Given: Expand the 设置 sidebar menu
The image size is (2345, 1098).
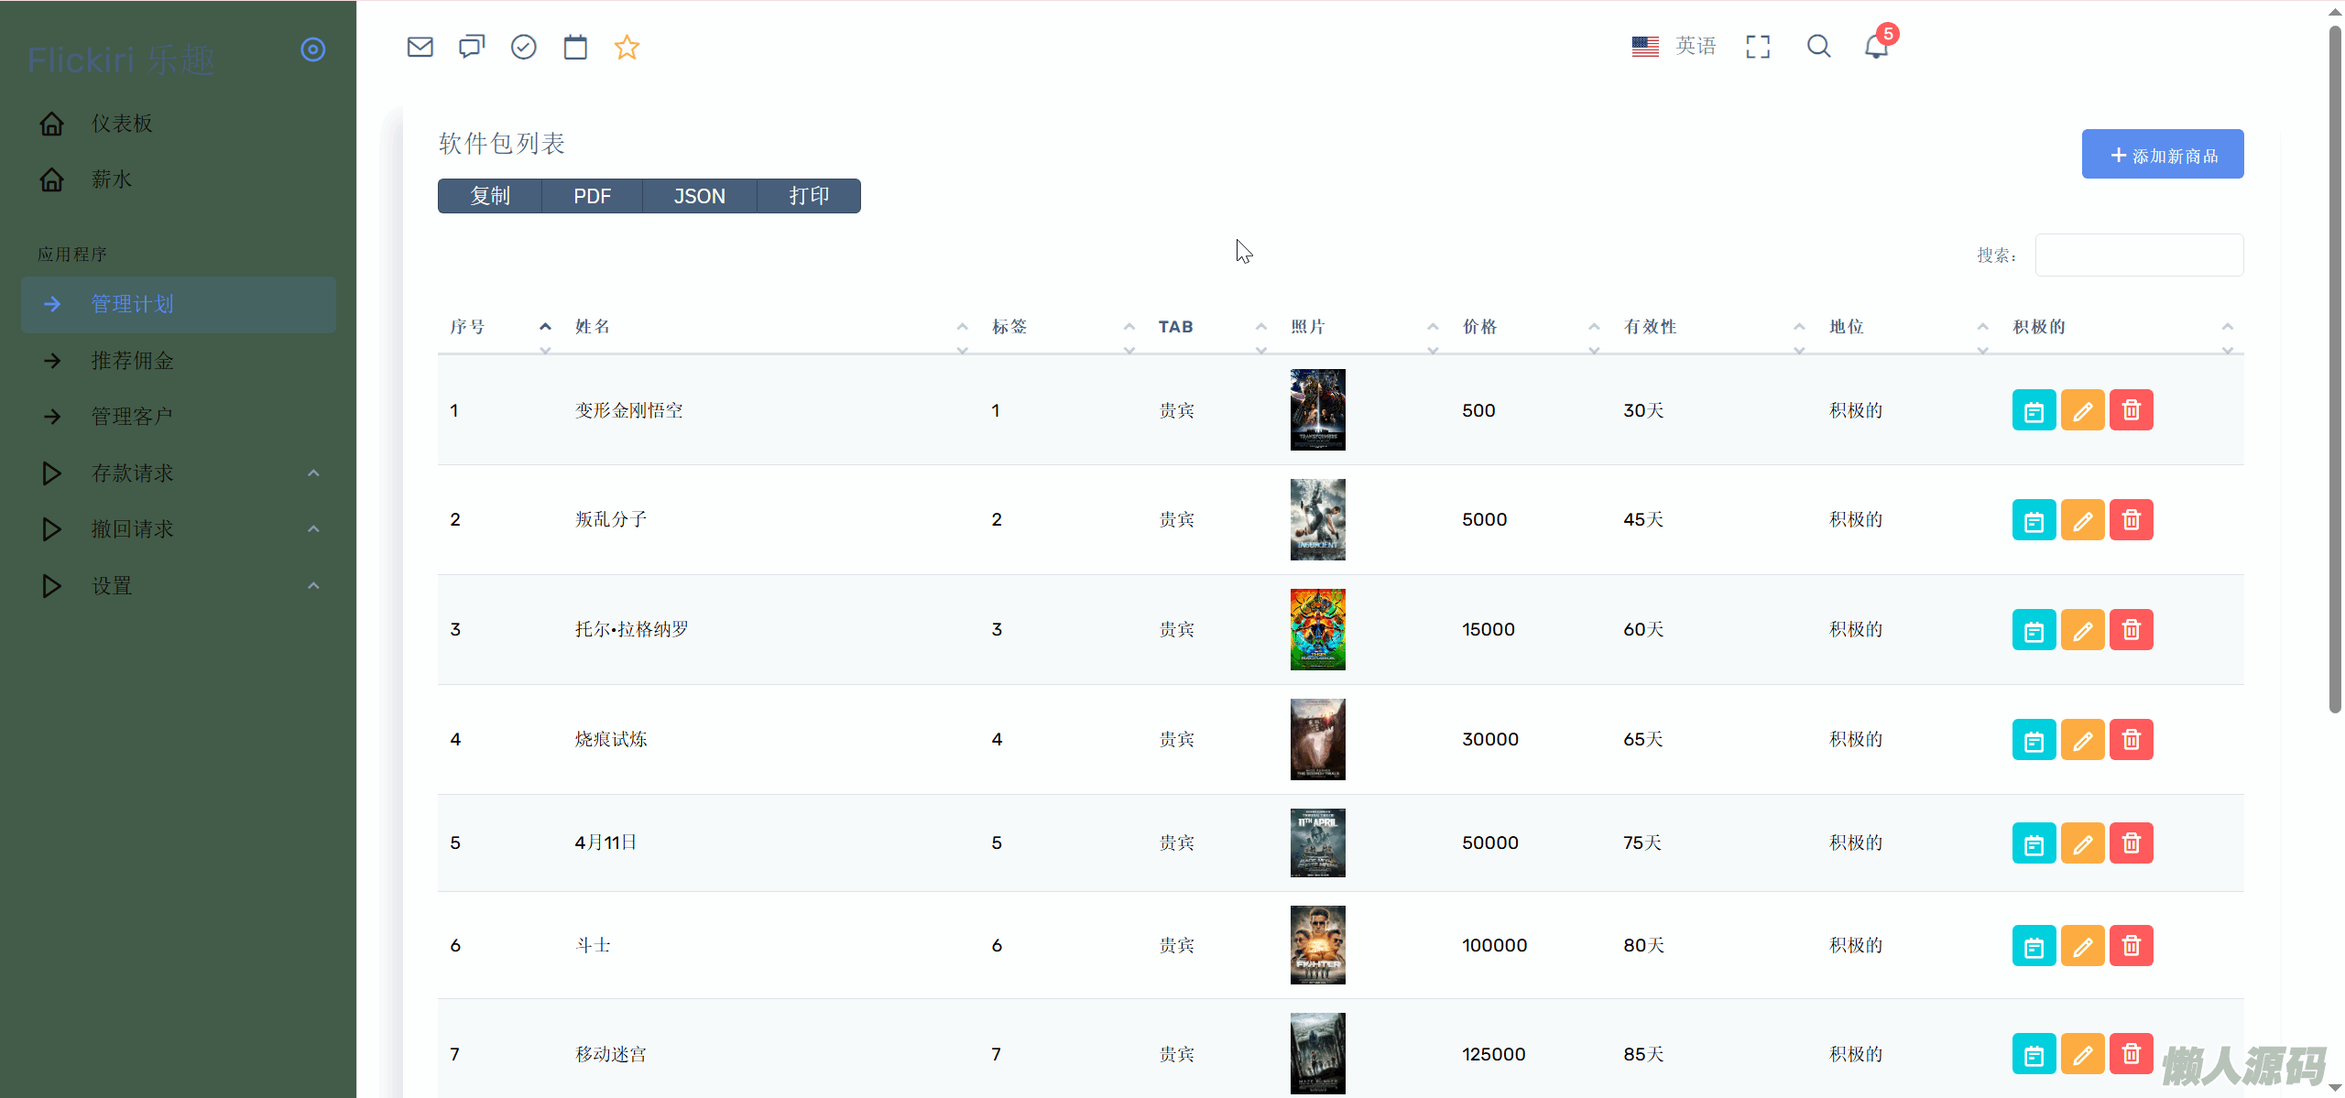Looking at the screenshot, I should click(x=112, y=586).
